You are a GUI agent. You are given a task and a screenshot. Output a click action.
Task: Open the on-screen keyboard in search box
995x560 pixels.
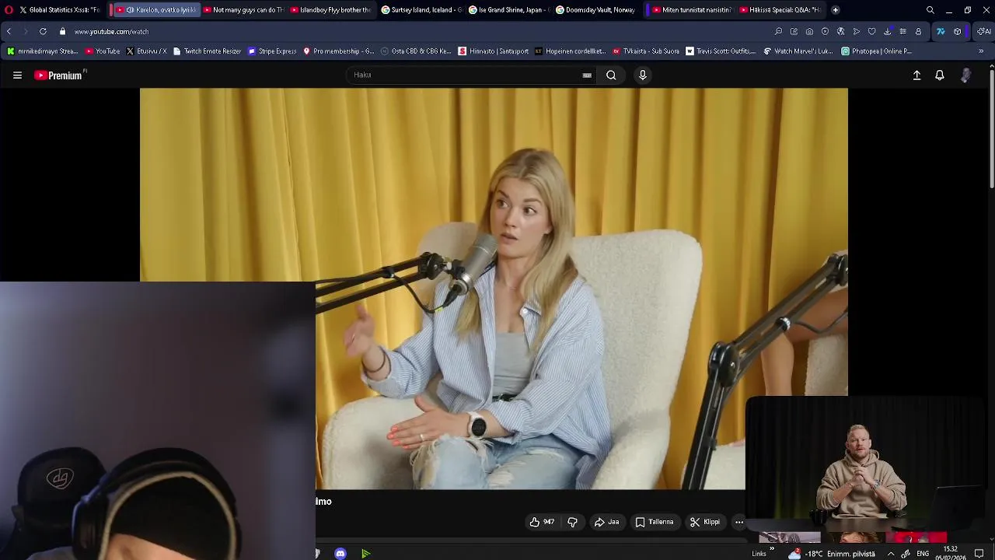click(x=587, y=75)
